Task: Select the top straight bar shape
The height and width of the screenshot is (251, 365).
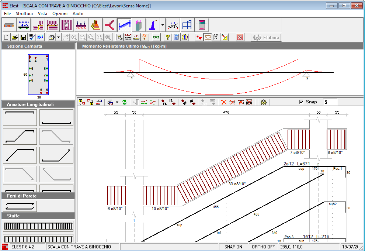Action: point(20,118)
